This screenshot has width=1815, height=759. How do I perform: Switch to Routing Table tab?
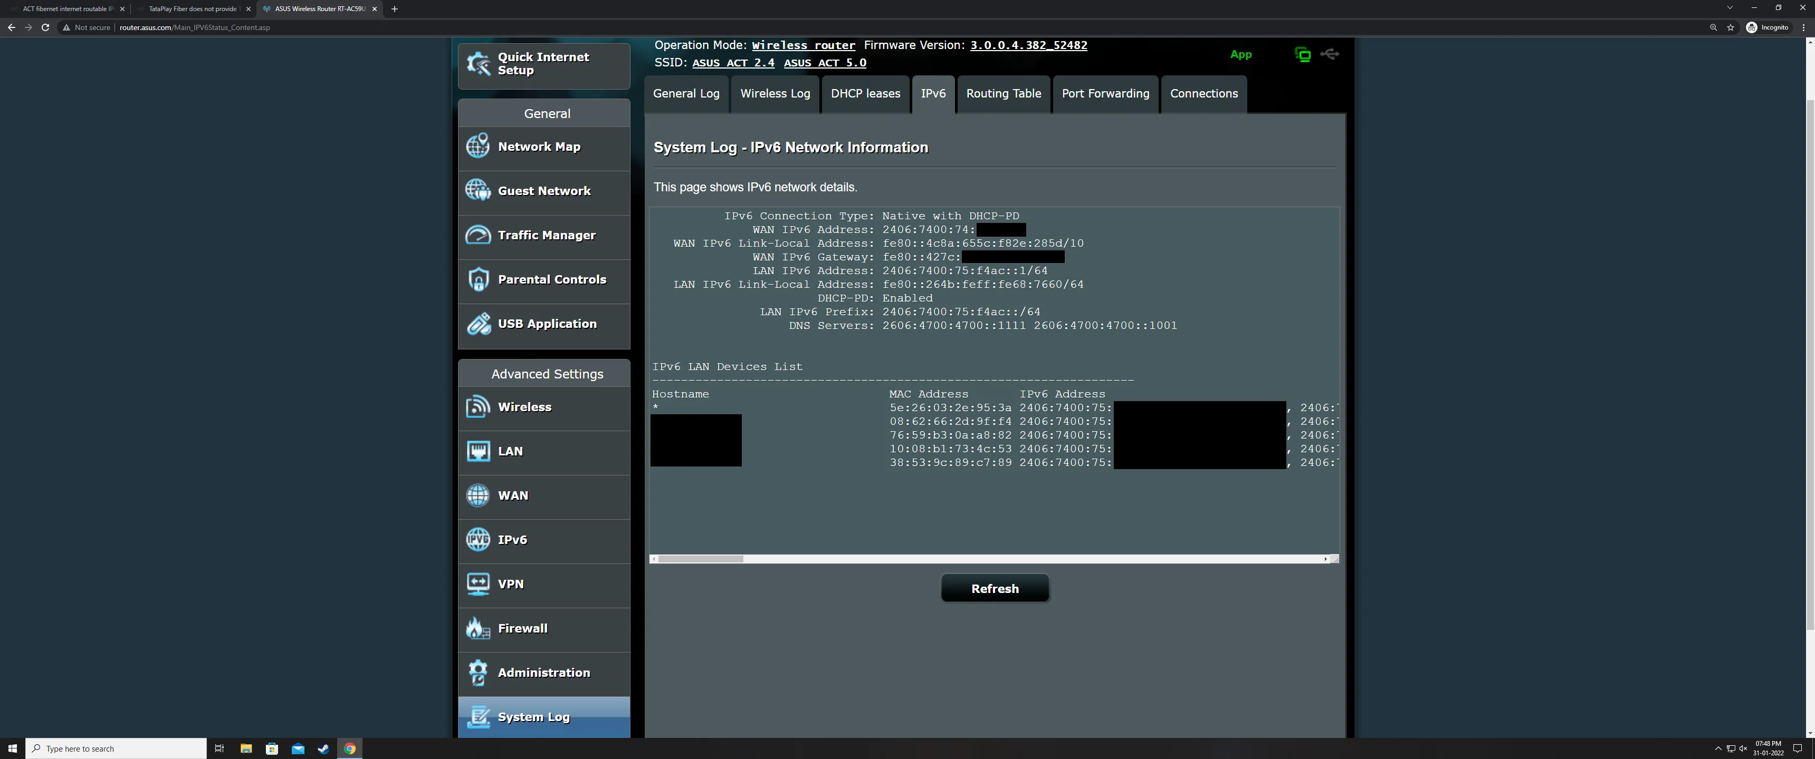(x=1004, y=94)
